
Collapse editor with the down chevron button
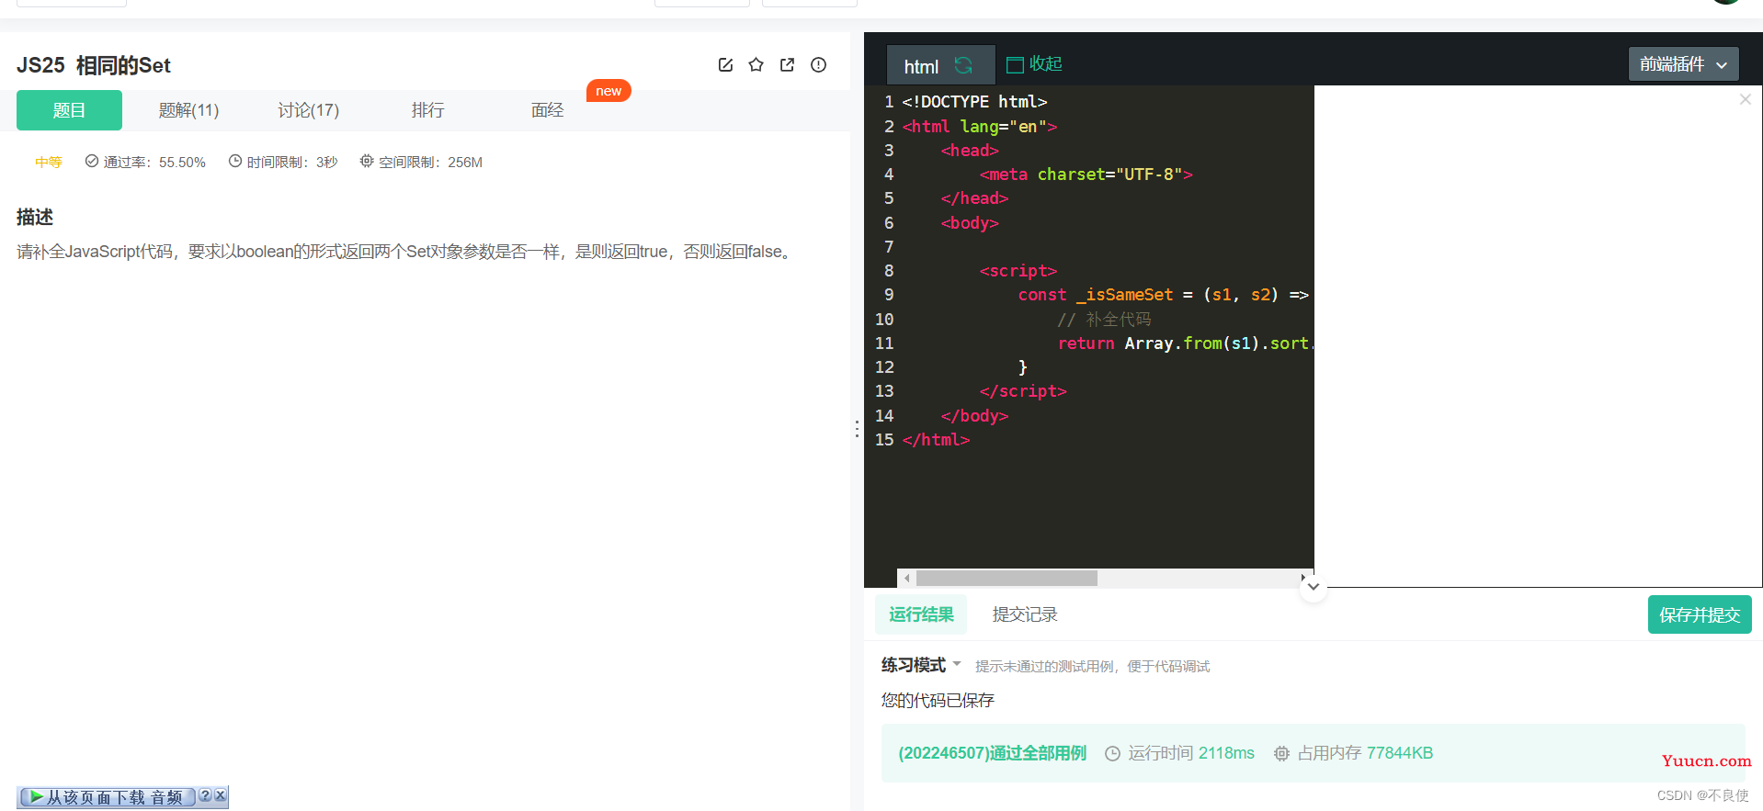(x=1314, y=587)
